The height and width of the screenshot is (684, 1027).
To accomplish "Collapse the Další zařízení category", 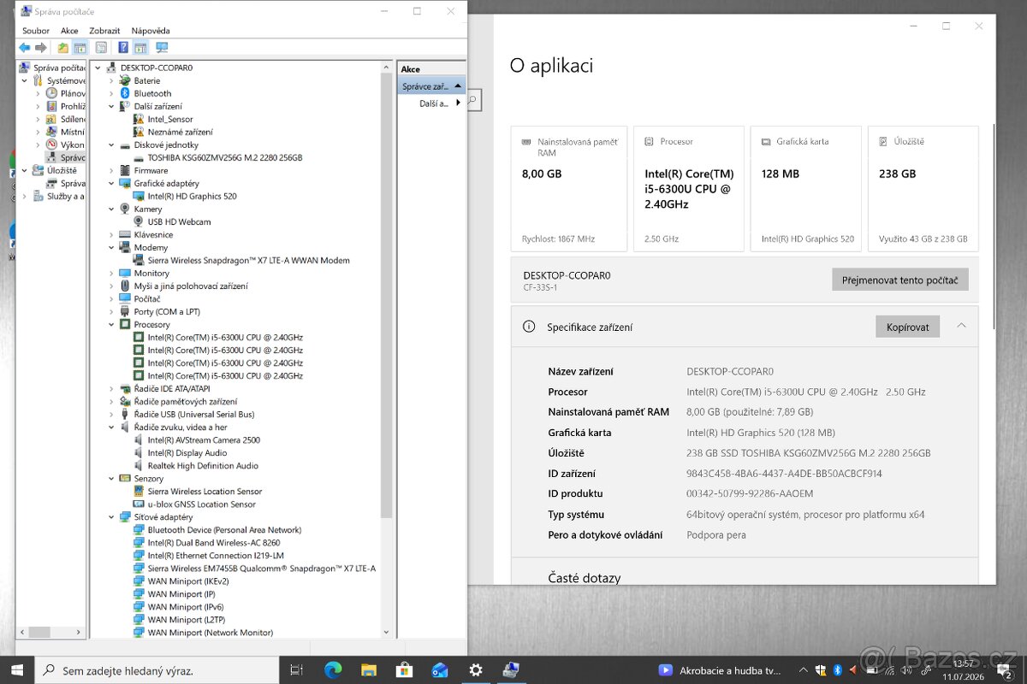I will tap(111, 106).
